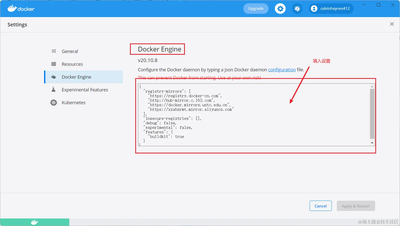The image size is (400, 226).
Task: Click the Experimental Features flask icon
Action: [x=53, y=89]
